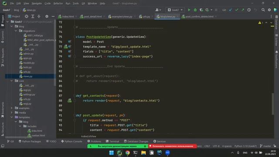279x157 pixels.
Task: Collapse the templates folder
Action: (12, 117)
